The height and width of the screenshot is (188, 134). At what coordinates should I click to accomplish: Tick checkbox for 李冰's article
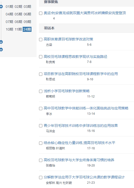tap(41, 108)
